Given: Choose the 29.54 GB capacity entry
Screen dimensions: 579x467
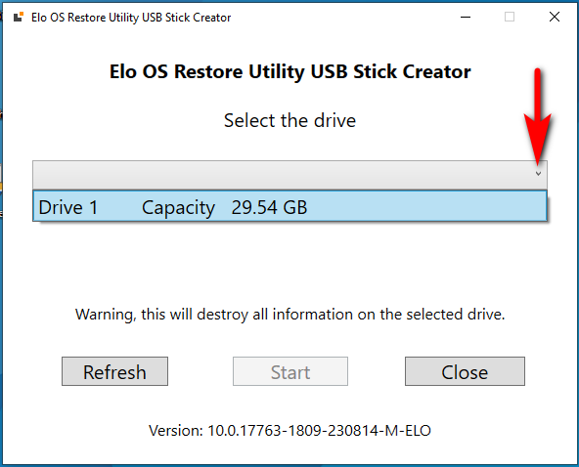Looking at the screenshot, I should click(269, 207).
